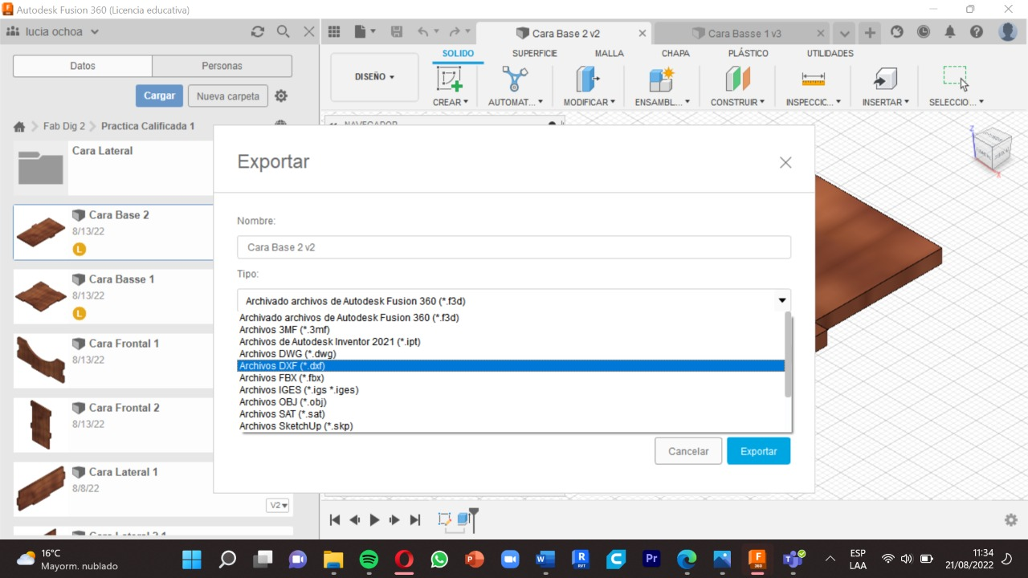The height and width of the screenshot is (578, 1028).
Task: Select Archivos FBX (*.fbx) option
Action: pos(511,378)
